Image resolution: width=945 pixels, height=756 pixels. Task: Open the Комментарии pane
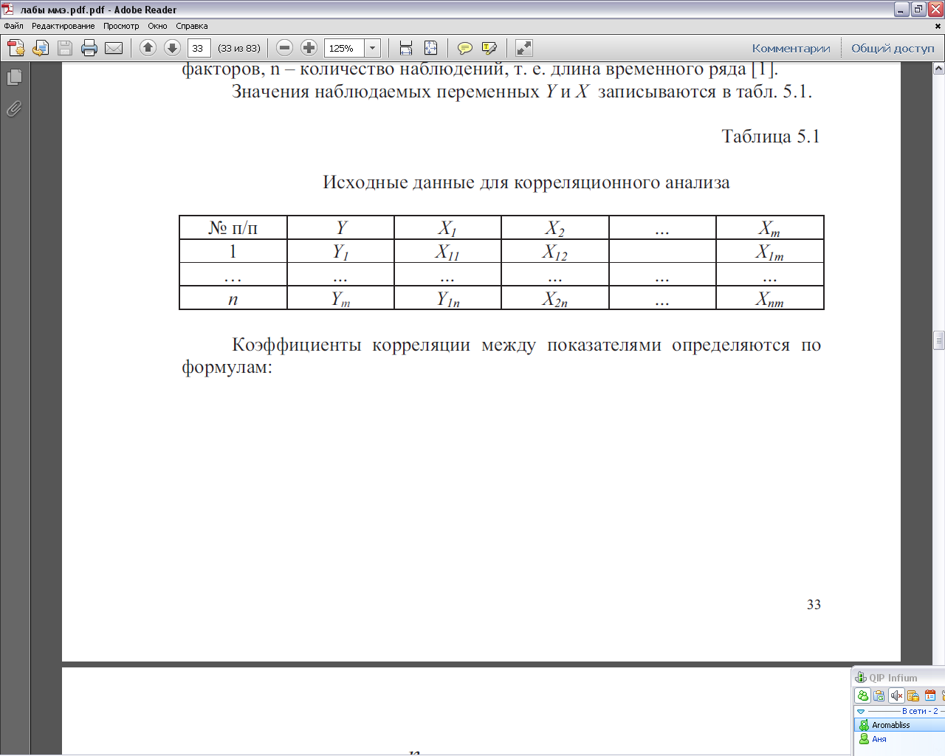pyautogui.click(x=791, y=49)
